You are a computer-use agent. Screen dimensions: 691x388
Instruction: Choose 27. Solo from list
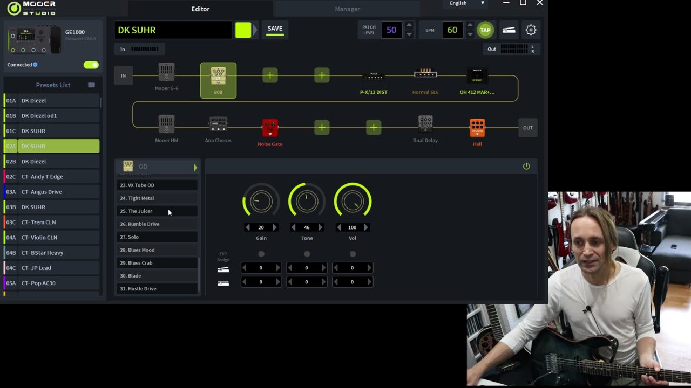click(x=157, y=237)
